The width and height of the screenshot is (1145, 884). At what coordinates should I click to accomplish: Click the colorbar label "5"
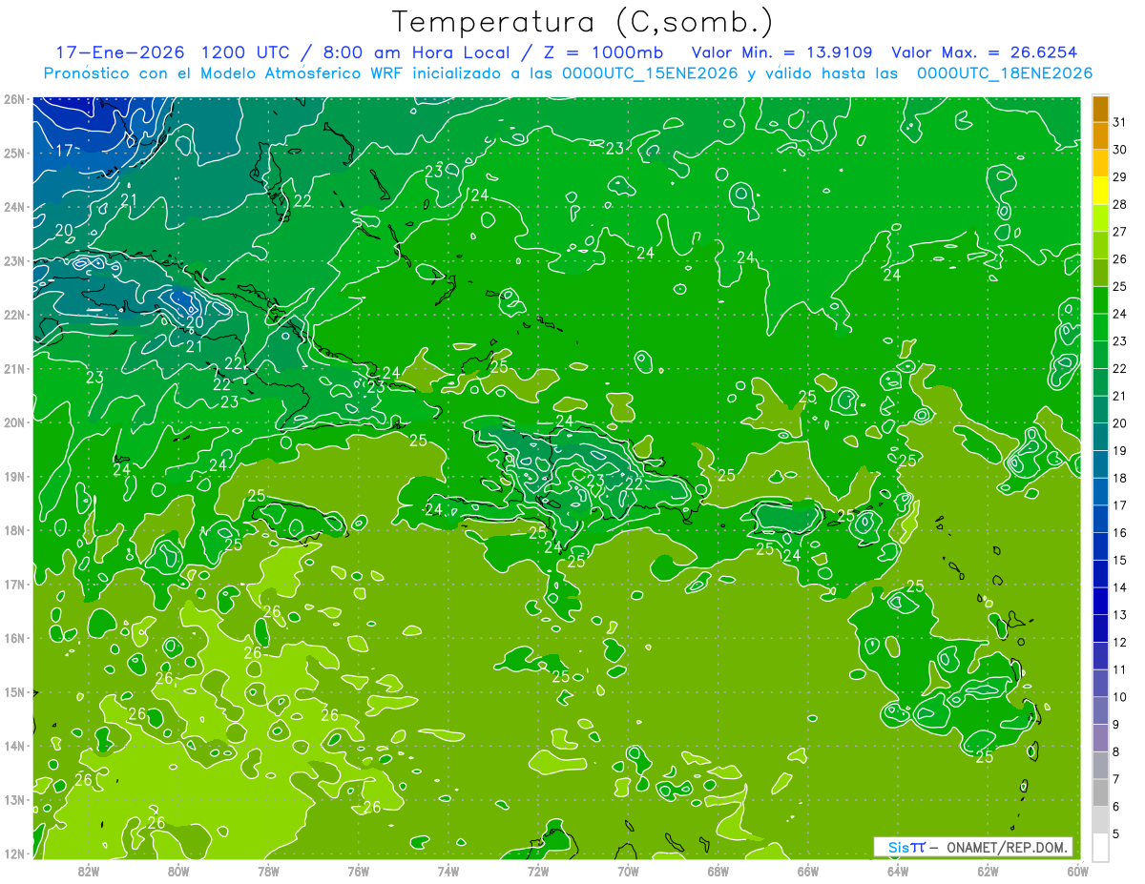pyautogui.click(x=1117, y=833)
